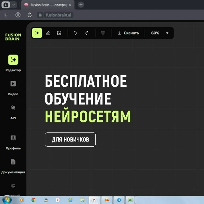
Task: Open the file explorer folder in taskbar
Action: pyautogui.click(x=82, y=200)
